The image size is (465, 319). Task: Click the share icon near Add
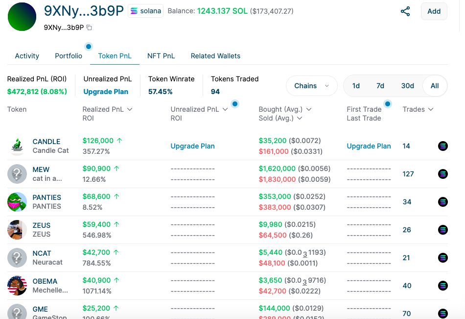405,11
